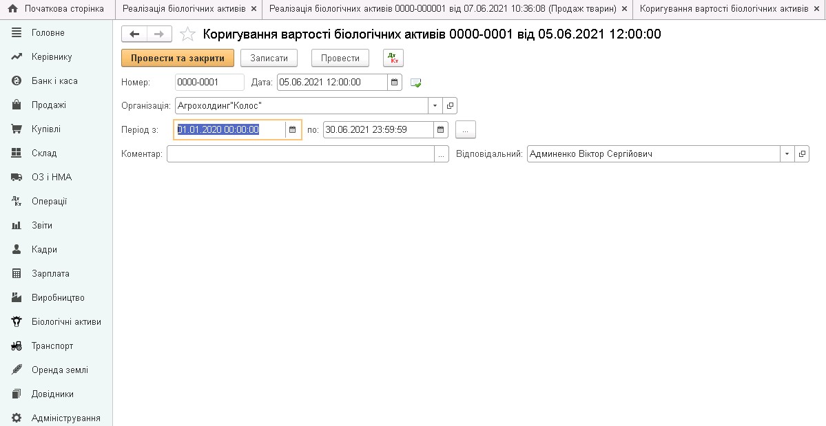Open calendar picker for document date
The height and width of the screenshot is (426, 826).
[395, 83]
